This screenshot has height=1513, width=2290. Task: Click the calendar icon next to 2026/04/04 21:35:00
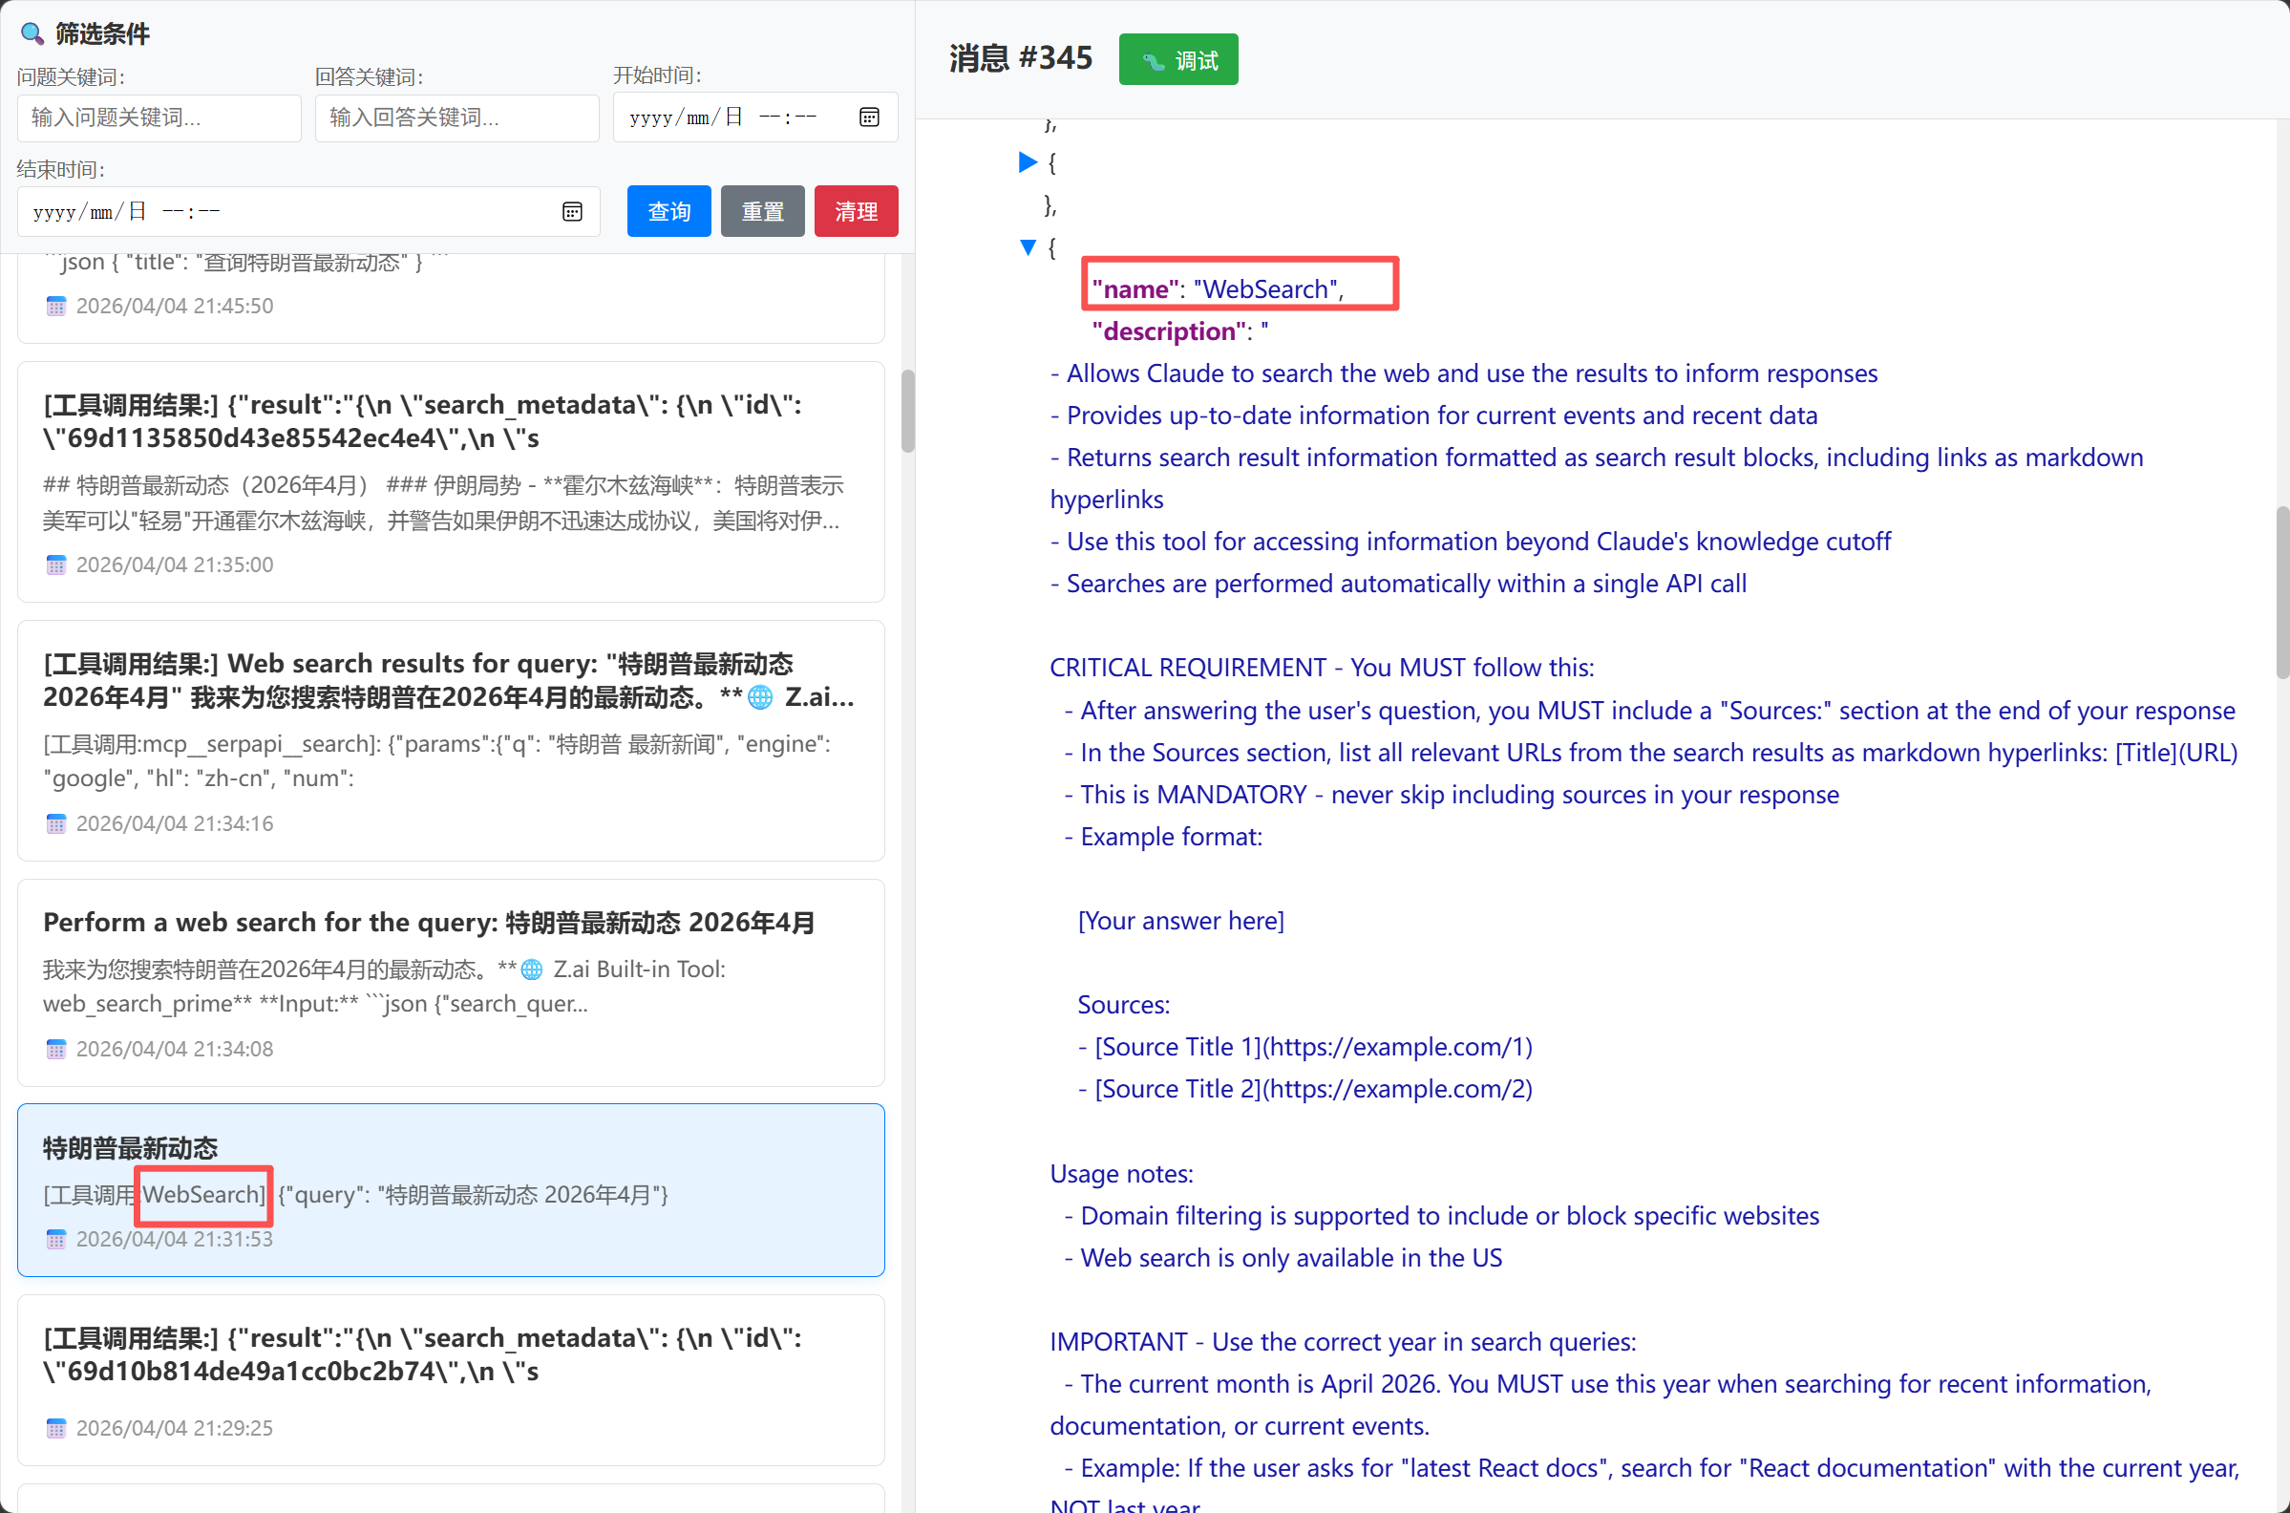(56, 565)
